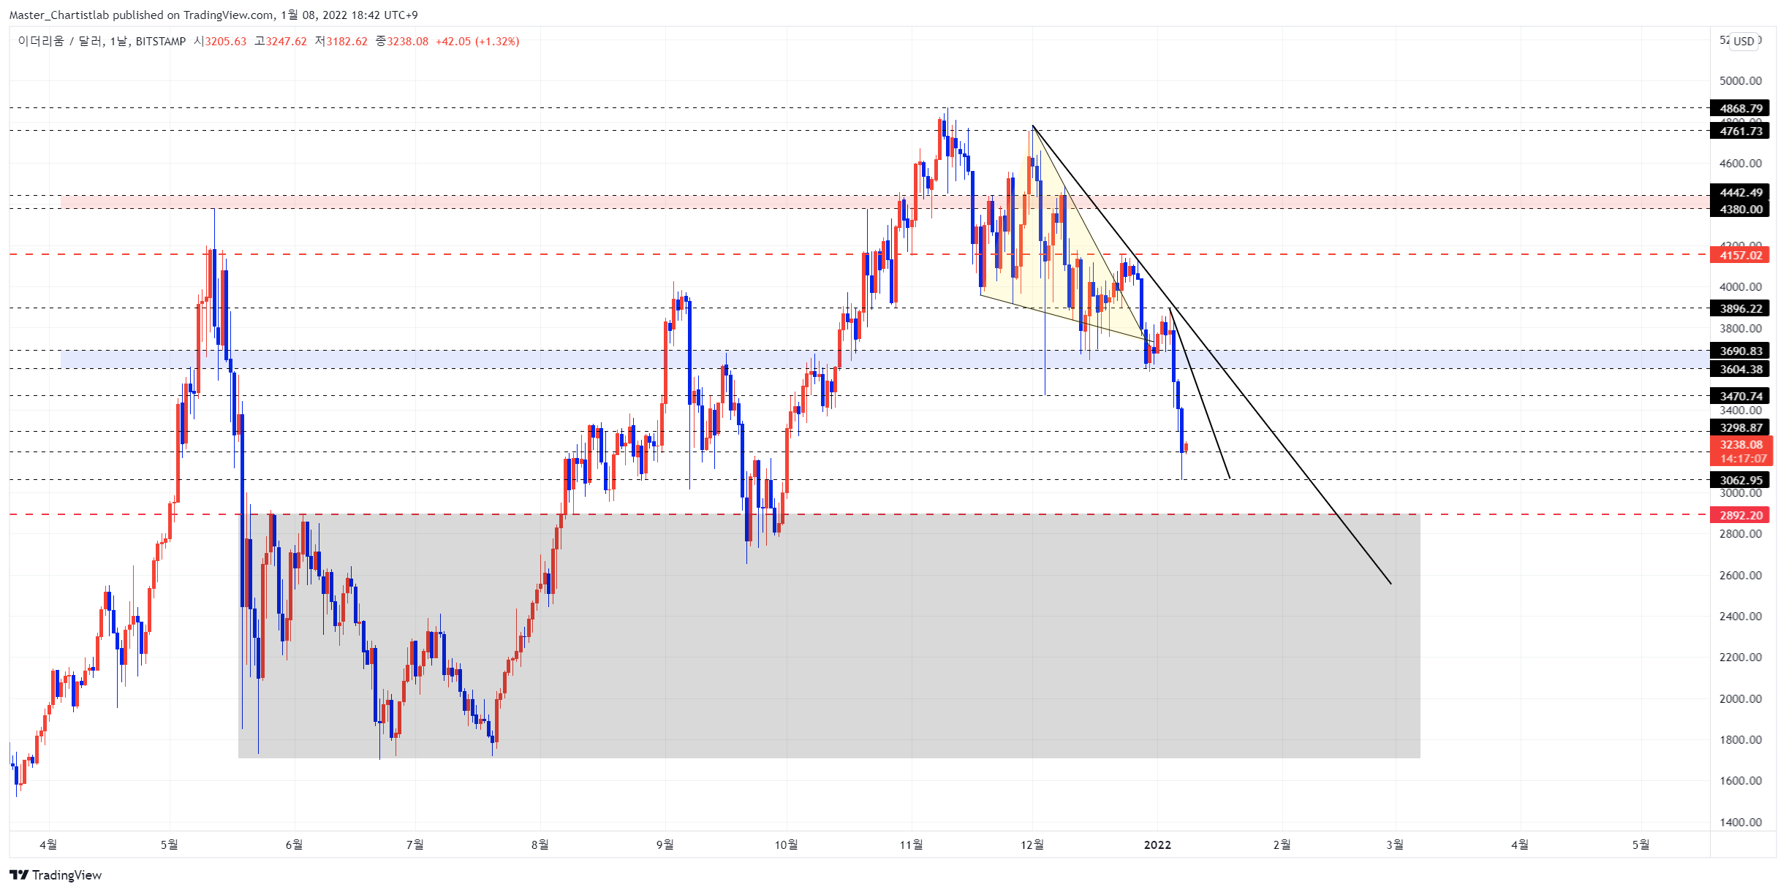
Task: Click the 4380.00 price label
Action: [1740, 209]
